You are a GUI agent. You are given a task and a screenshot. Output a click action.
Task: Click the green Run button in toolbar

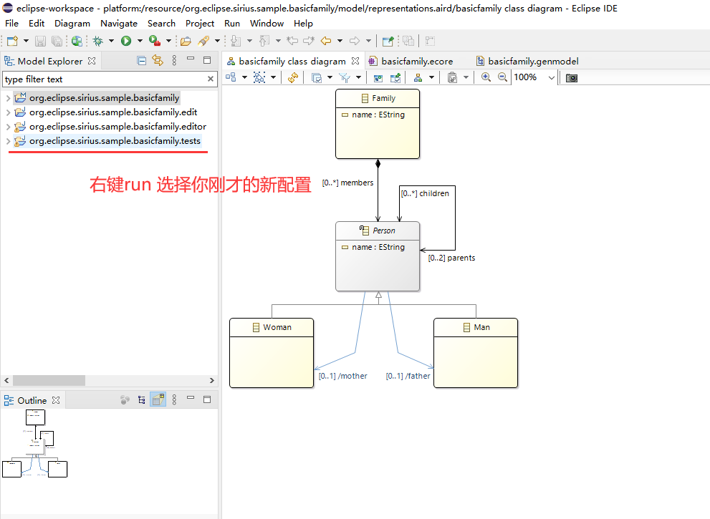tap(126, 42)
